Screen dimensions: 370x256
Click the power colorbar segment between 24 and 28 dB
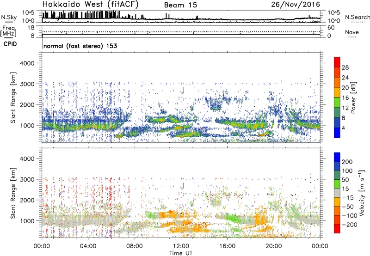(x=337, y=72)
